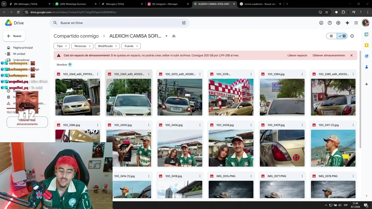Screen dimensions: 372x209
Task: Switch to grid layout view
Action: click(x=342, y=36)
